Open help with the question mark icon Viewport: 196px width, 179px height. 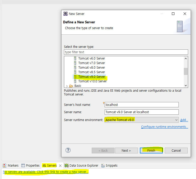[68, 150]
